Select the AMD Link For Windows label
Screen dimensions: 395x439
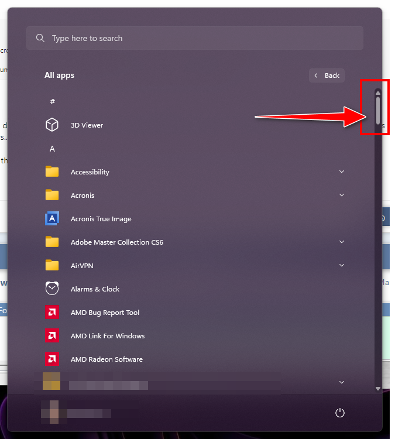pyautogui.click(x=108, y=336)
